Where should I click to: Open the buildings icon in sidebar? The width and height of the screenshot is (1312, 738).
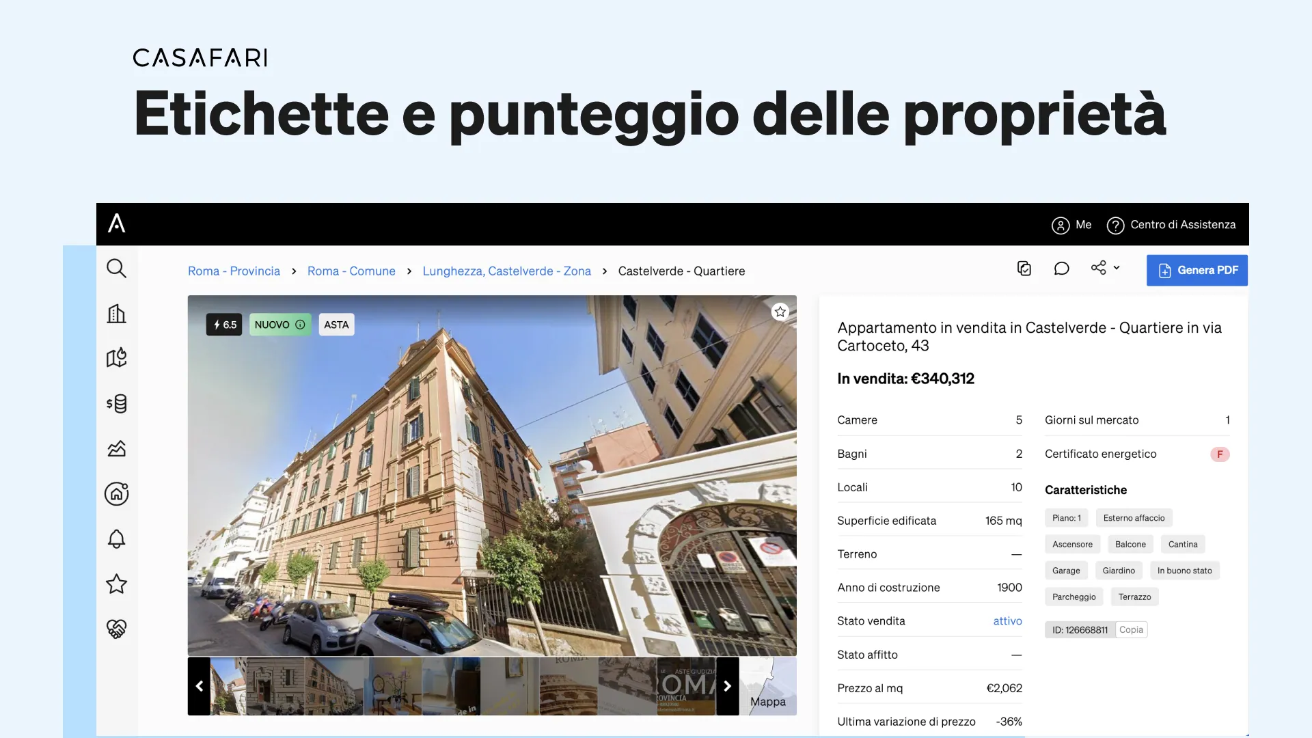pyautogui.click(x=116, y=314)
